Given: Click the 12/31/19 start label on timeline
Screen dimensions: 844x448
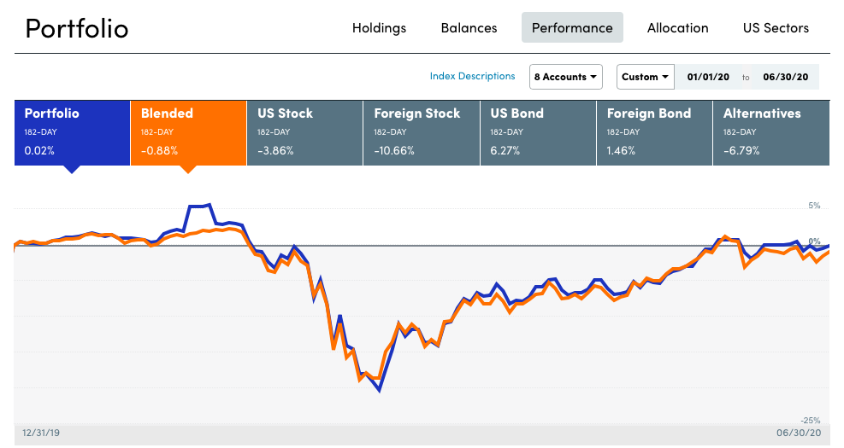Looking at the screenshot, I should pos(40,433).
